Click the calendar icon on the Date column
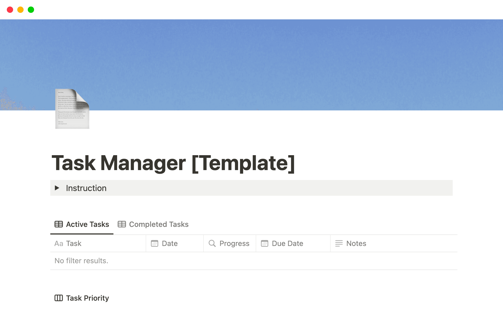This screenshot has height=314, width=503. [155, 243]
